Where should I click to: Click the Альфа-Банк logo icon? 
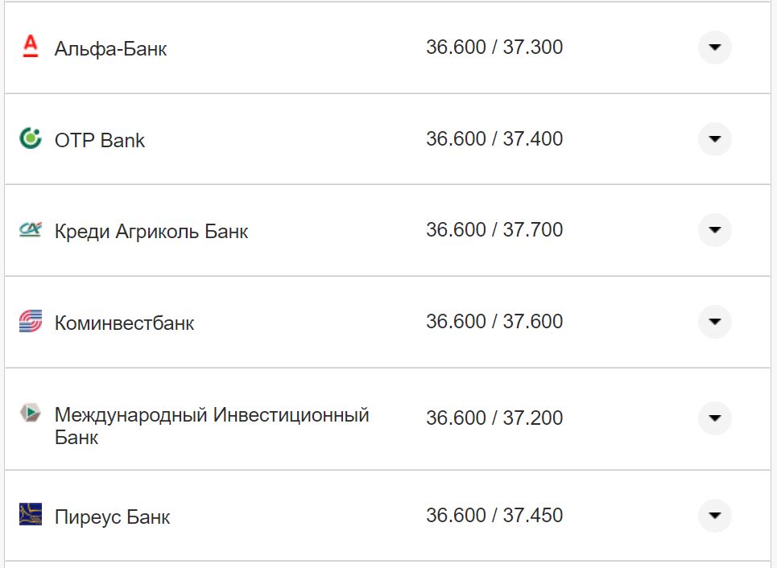coord(29,47)
